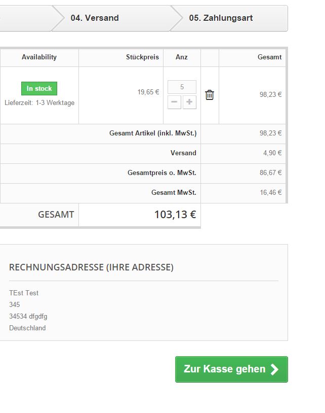Click the Gesamt column header
The width and height of the screenshot is (325, 413).
[x=269, y=57]
